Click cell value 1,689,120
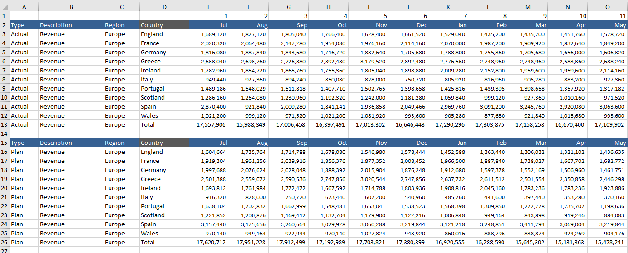This screenshot has height=253, width=628. point(209,34)
